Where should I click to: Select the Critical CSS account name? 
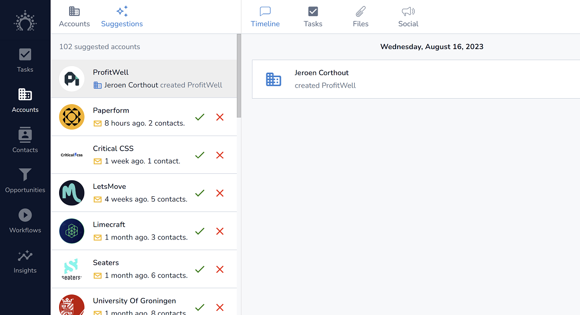click(113, 149)
